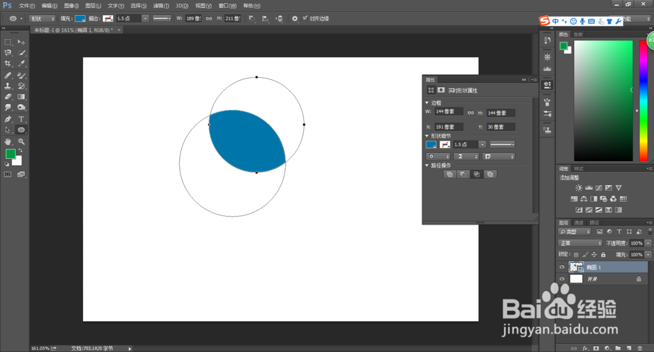Screen dimensions: 654x352
Task: Toggle layer filter switch
Action: pyautogui.click(x=650, y=232)
